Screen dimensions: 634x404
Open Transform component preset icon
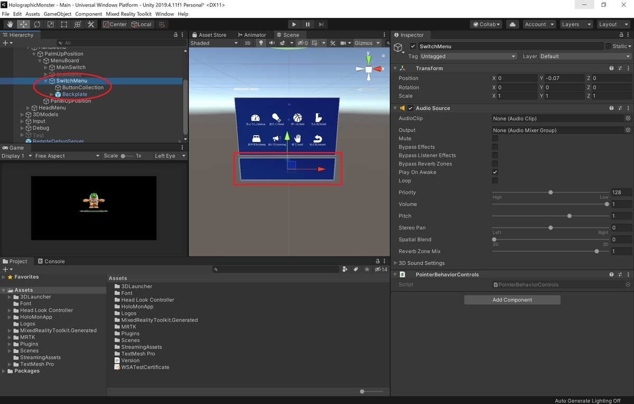[x=619, y=69]
